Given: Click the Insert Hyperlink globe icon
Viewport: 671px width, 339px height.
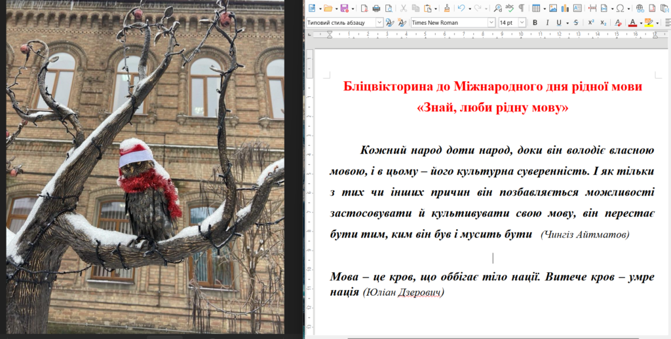Looking at the screenshot, I should pyautogui.click(x=640, y=8).
